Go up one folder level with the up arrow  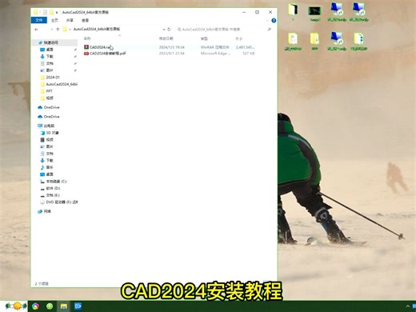tap(58, 30)
